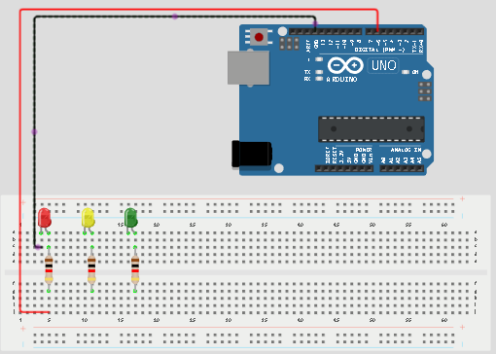Click the L indicator LED above TX
This screenshot has width=496, height=354.
(x=319, y=59)
